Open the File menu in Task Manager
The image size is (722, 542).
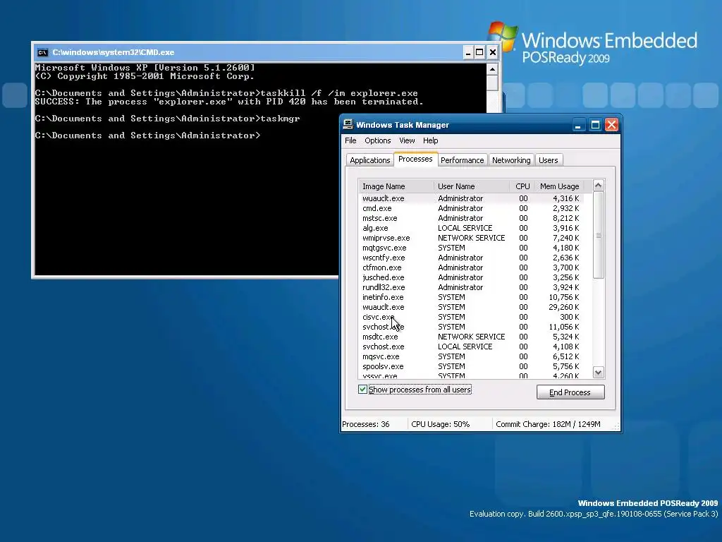[x=350, y=140]
